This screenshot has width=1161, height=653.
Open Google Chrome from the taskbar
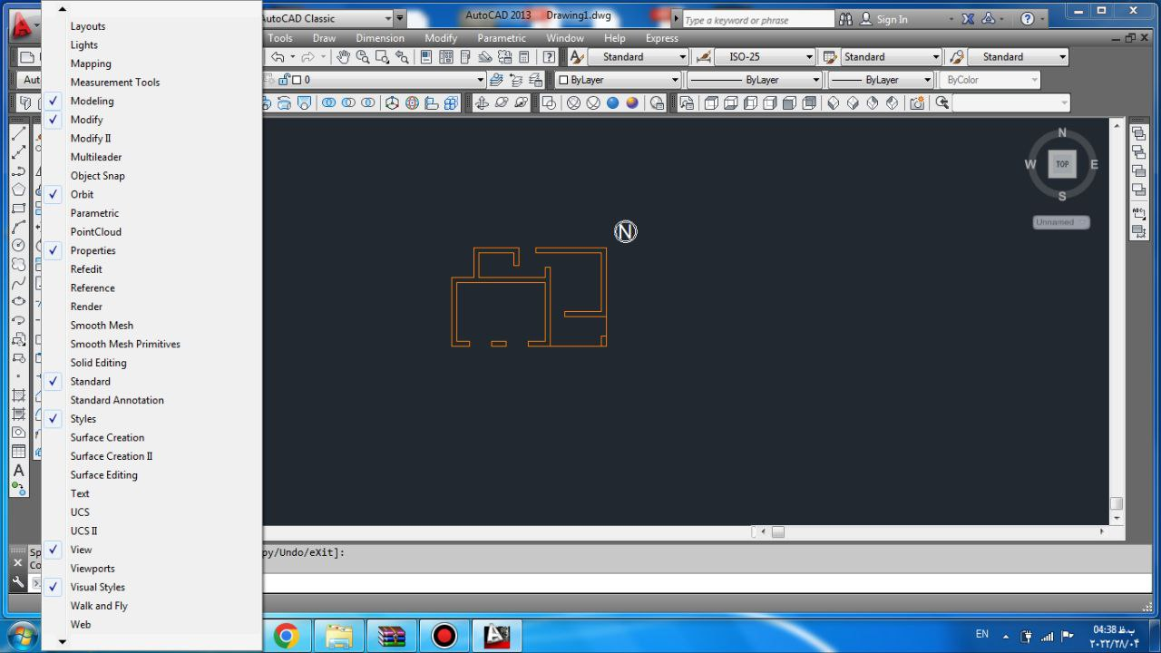click(287, 635)
